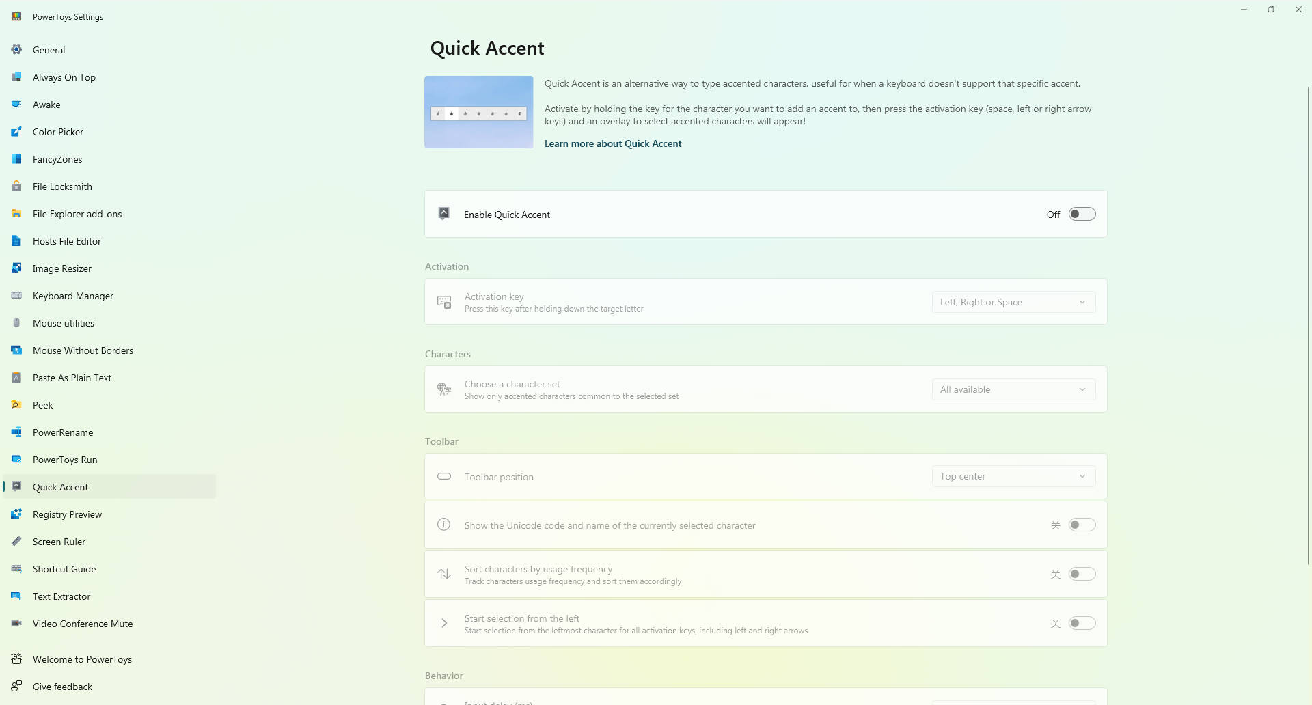Click the Keyboard Manager keyboard icon

click(x=16, y=296)
